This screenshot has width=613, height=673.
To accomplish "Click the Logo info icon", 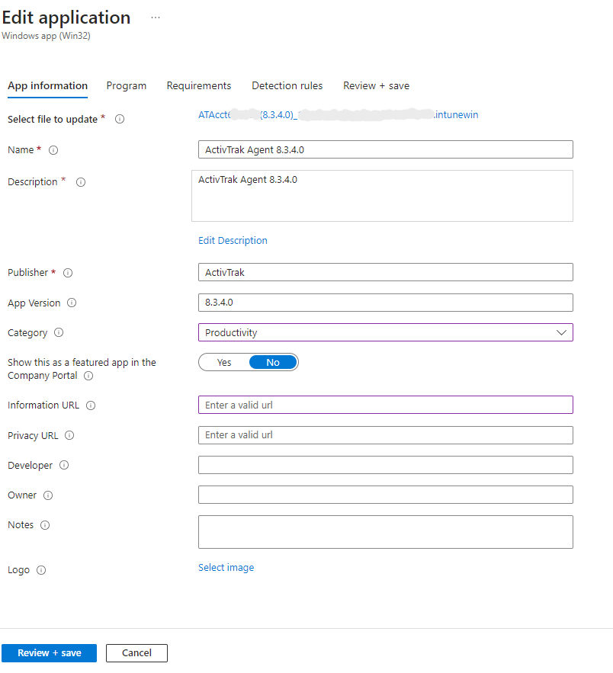I will pyautogui.click(x=41, y=570).
